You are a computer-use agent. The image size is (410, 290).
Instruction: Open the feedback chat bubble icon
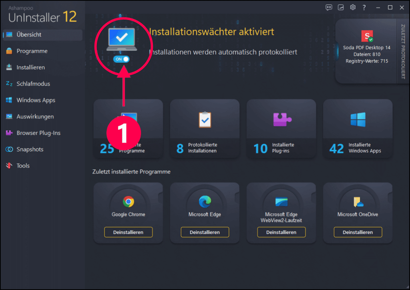coord(329,7)
